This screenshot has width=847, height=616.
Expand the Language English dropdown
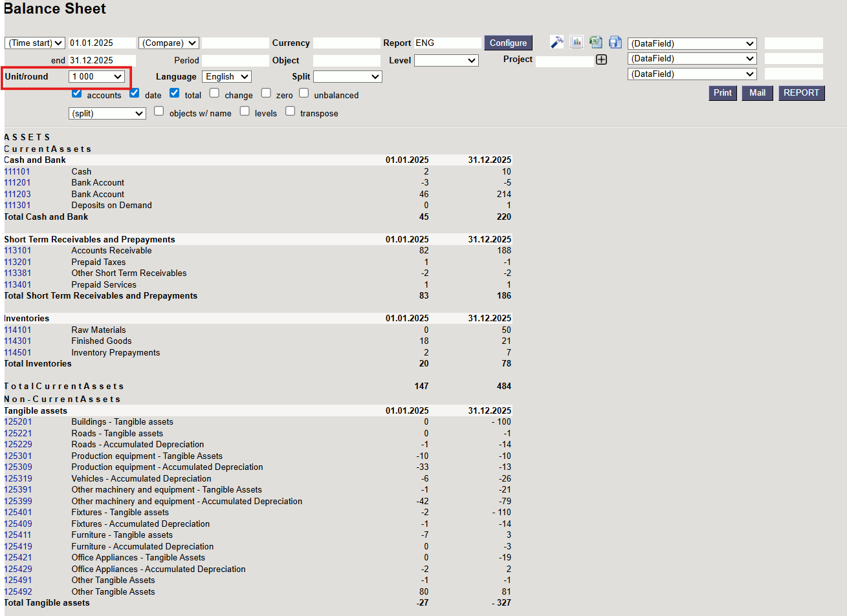pyautogui.click(x=227, y=76)
